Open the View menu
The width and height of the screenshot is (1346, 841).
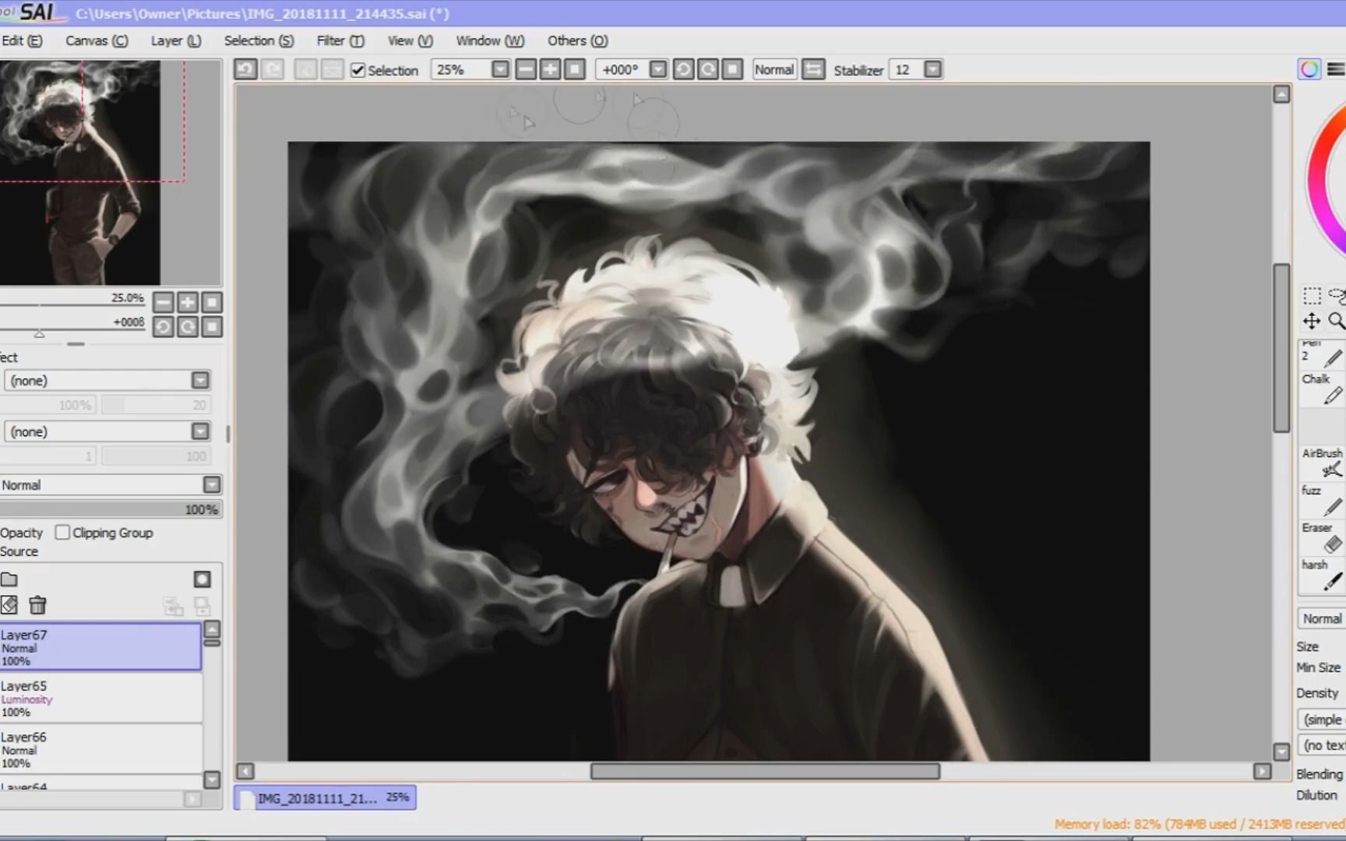pos(410,40)
